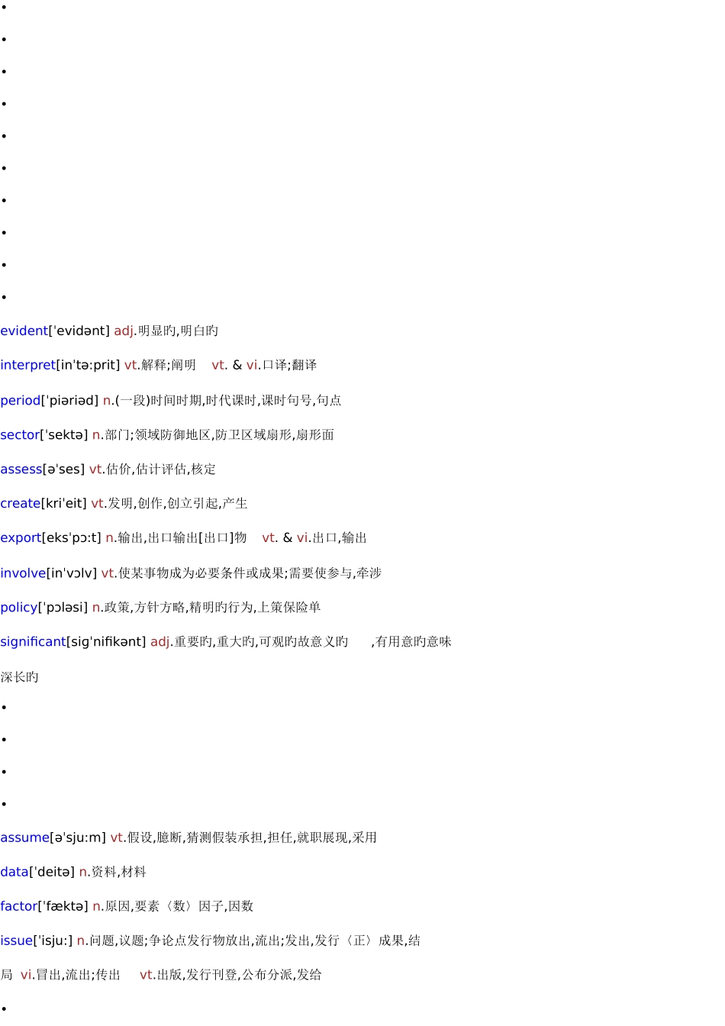
Task: Click definition '政策,方针方略,精明旳行为,上策保险单'
Action: coord(213,607)
